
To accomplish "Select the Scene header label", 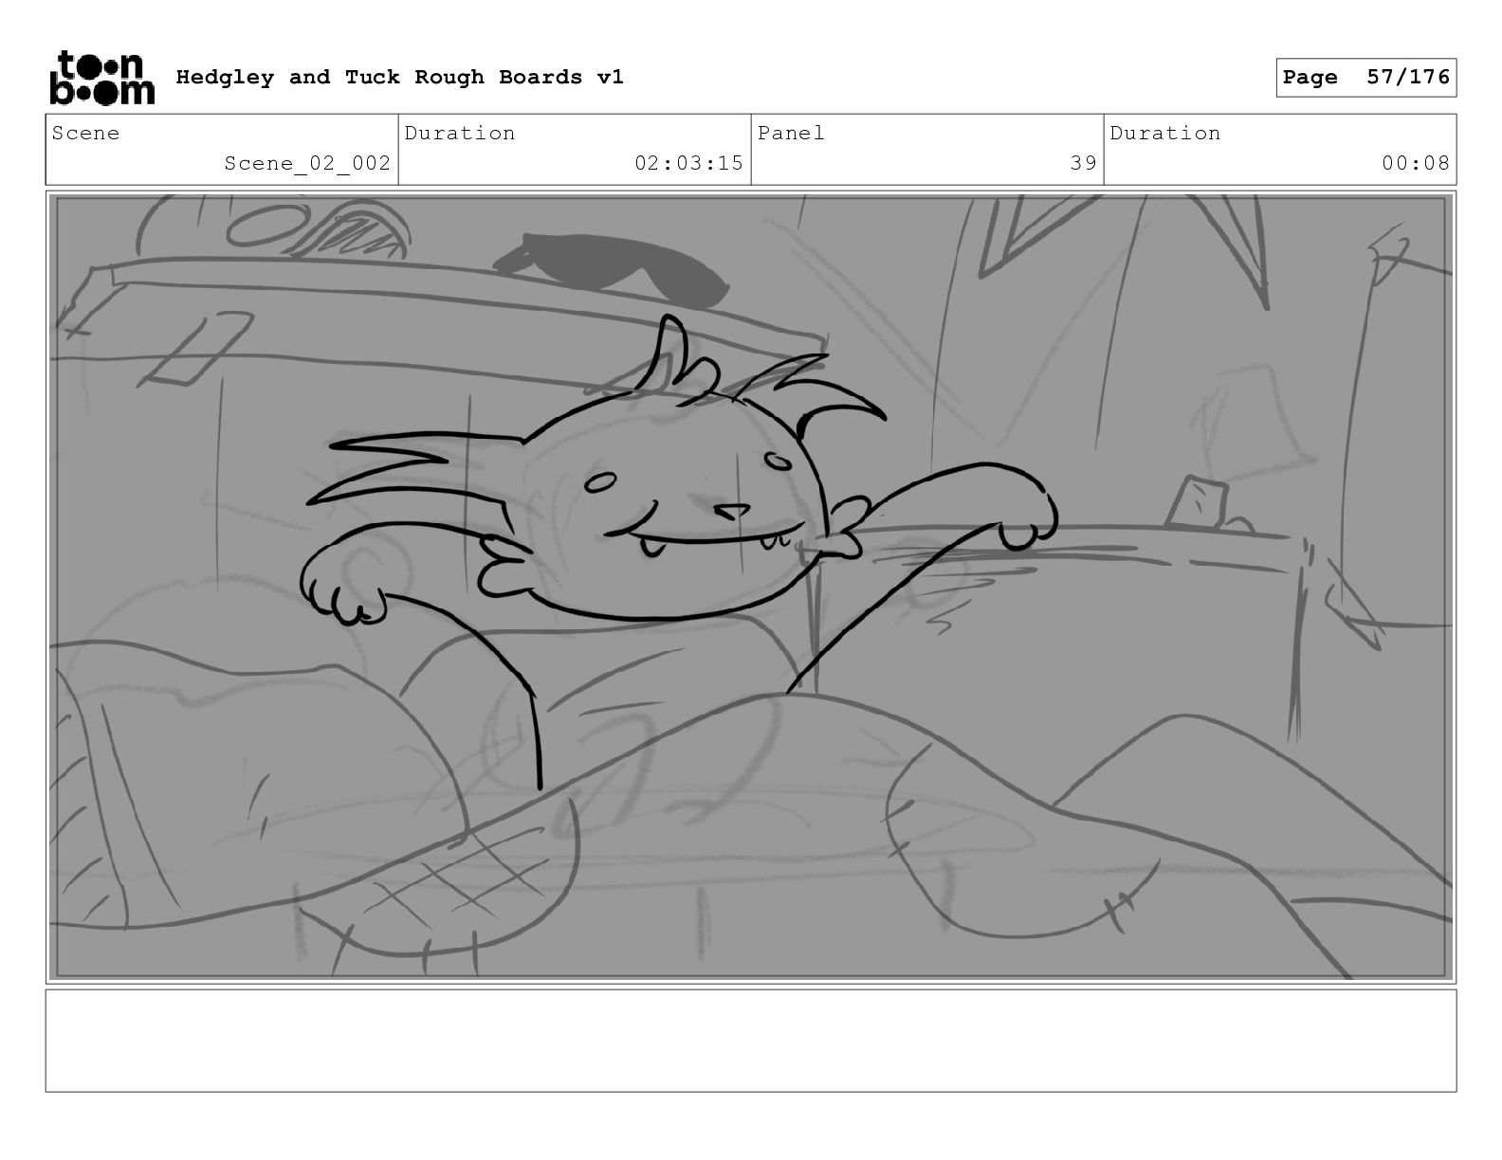I will click(x=85, y=133).
